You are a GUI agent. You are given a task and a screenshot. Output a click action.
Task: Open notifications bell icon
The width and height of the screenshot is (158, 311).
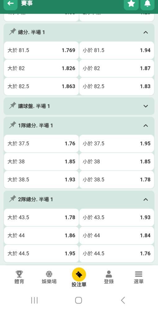[147, 3]
